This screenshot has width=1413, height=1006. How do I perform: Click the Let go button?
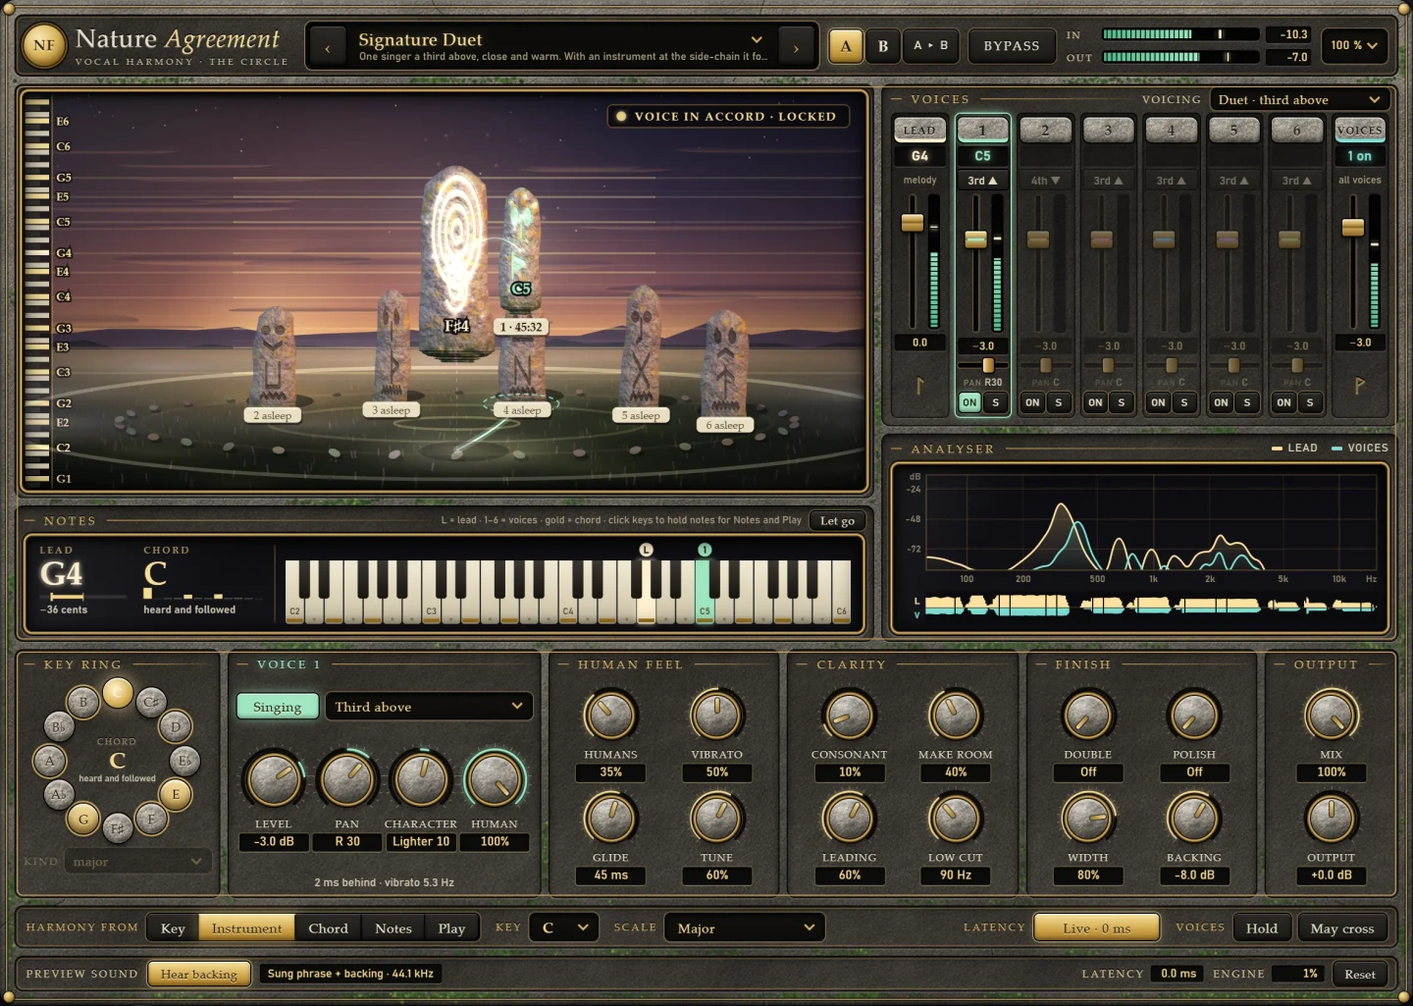click(x=837, y=521)
